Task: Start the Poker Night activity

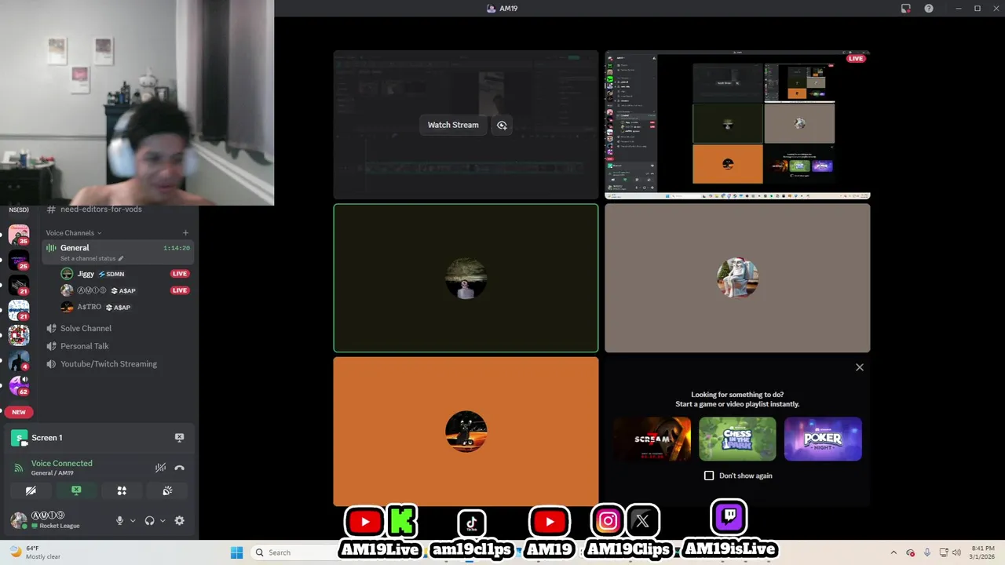Action: [823, 439]
